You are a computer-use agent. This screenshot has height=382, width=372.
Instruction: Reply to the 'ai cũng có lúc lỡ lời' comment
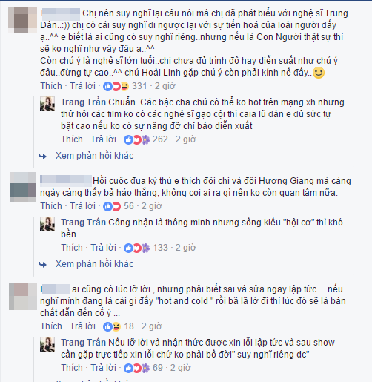tap(82, 326)
